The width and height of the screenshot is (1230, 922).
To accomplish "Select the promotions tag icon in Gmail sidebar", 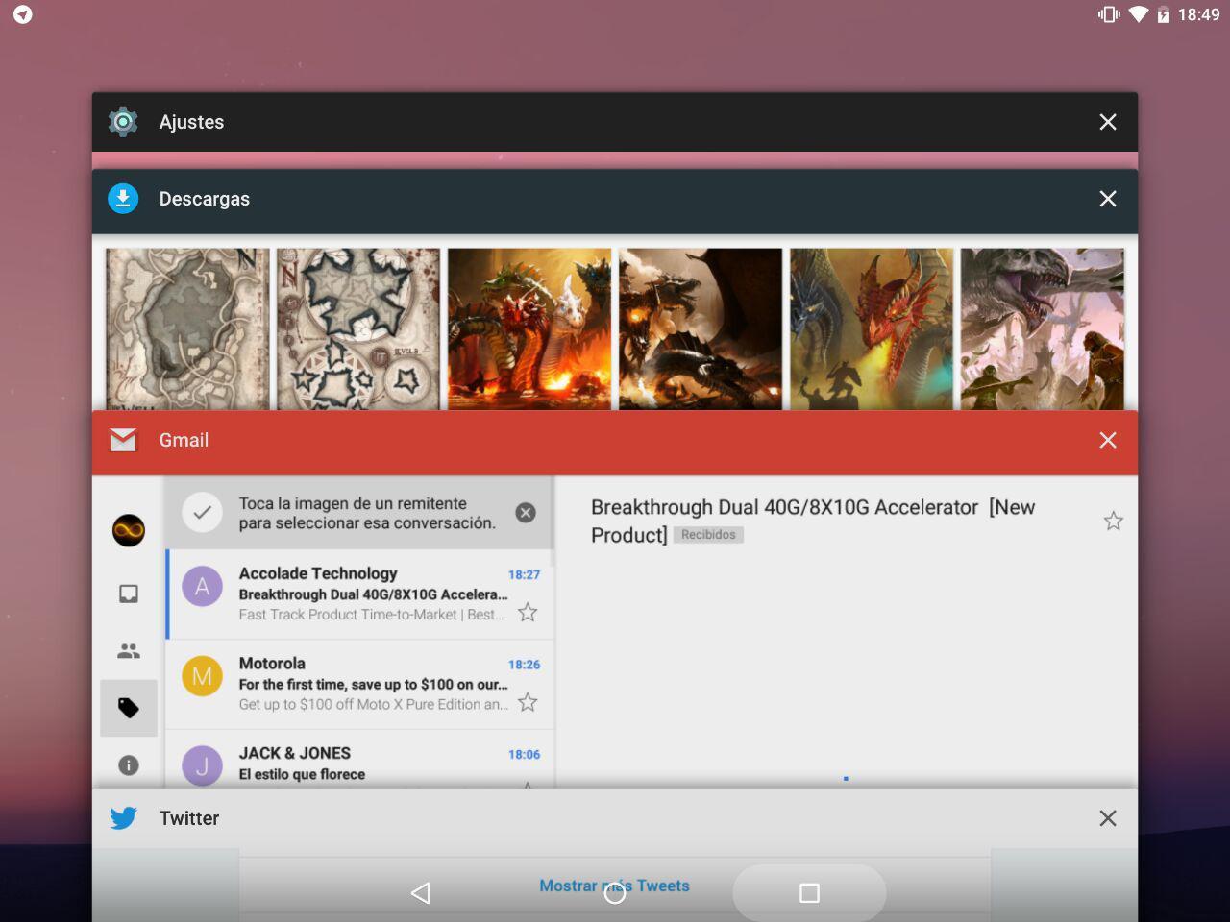I will pyautogui.click(x=129, y=709).
